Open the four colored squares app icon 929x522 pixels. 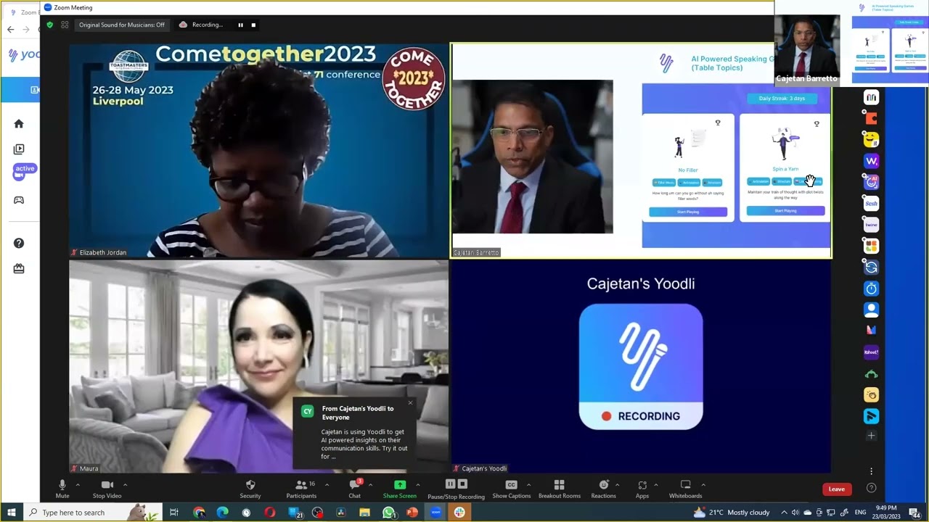pos(872,246)
